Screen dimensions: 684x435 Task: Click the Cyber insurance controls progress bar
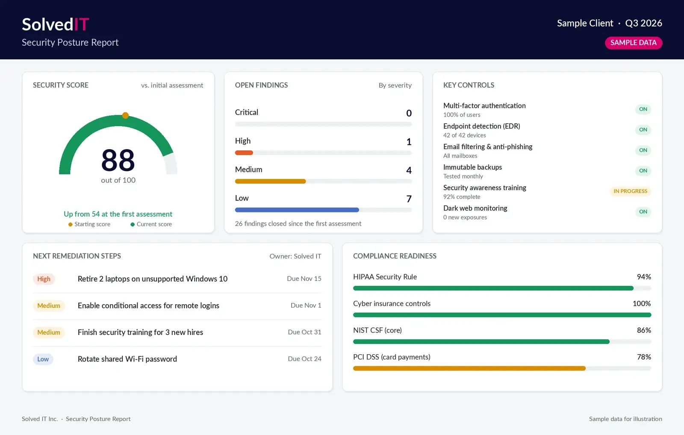point(502,315)
